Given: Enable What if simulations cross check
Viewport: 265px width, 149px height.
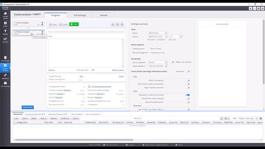Looking at the screenshot, I should pos(188,80).
